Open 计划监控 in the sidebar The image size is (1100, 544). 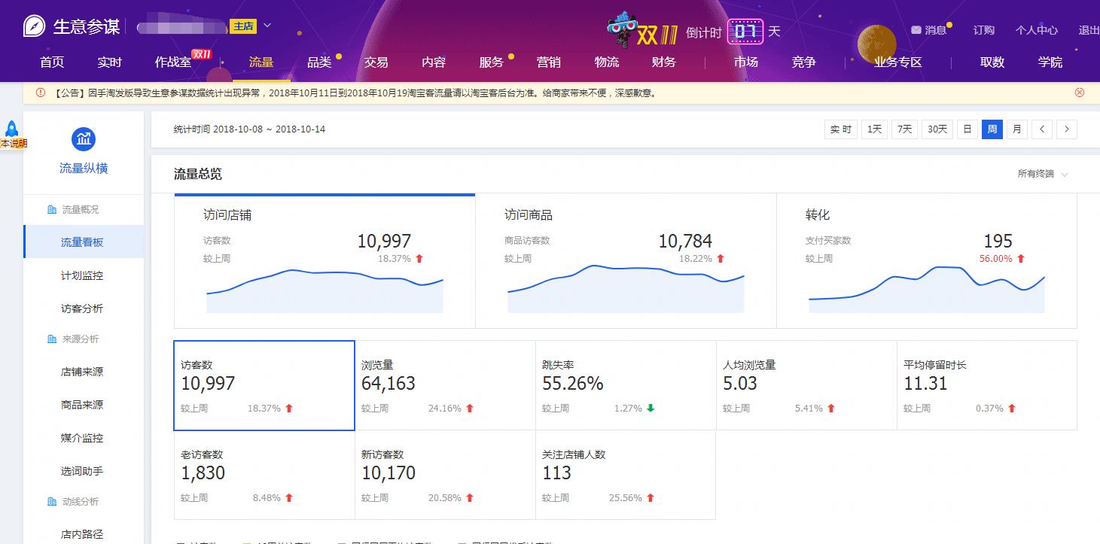click(84, 275)
